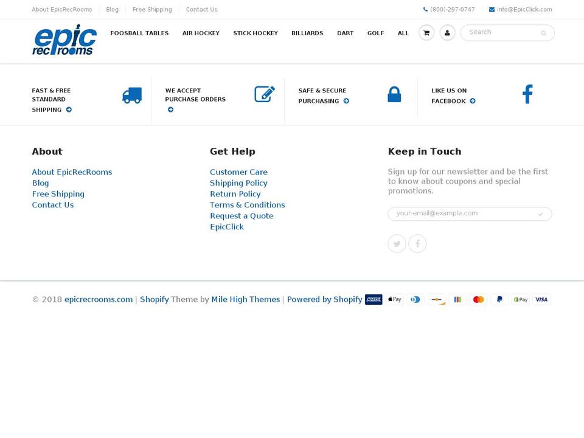Submit newsletter email checkmark icon
This screenshot has height=438, width=584.
tap(540, 214)
